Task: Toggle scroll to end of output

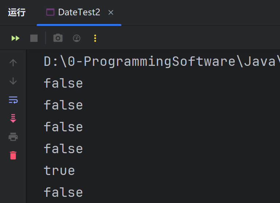Action: (x=13, y=118)
